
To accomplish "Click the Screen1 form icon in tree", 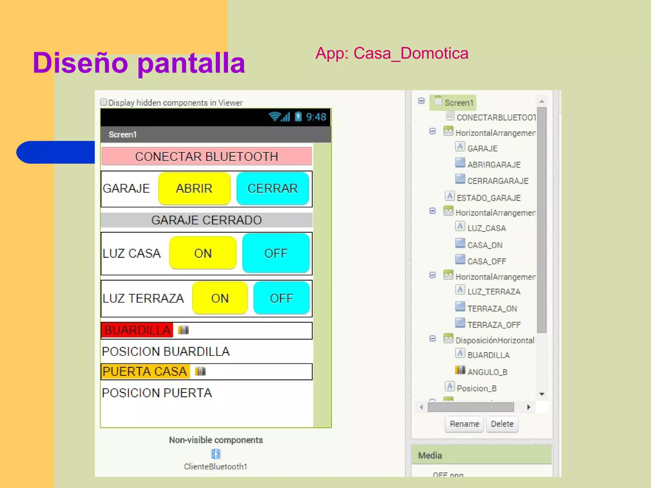I will (438, 101).
